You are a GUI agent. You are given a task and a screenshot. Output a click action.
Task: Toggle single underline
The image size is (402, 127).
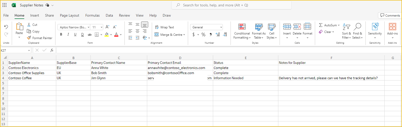pos(75,34)
